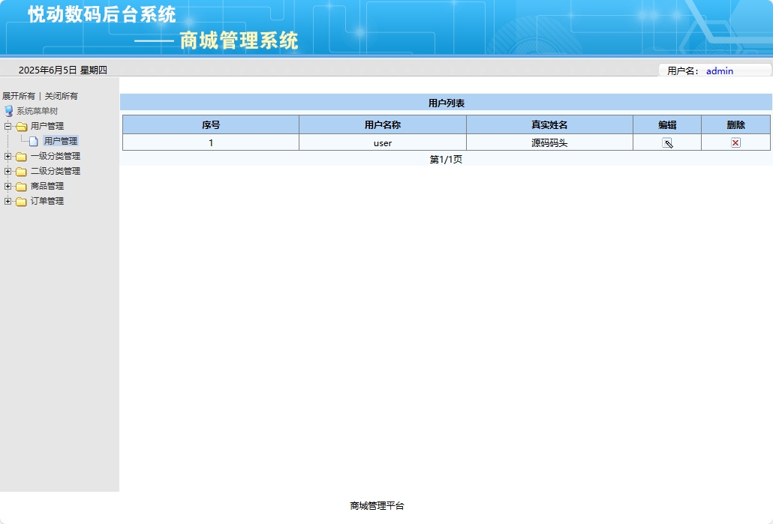The height and width of the screenshot is (524, 773).
Task: Open the admin username link
Action: [x=719, y=70]
